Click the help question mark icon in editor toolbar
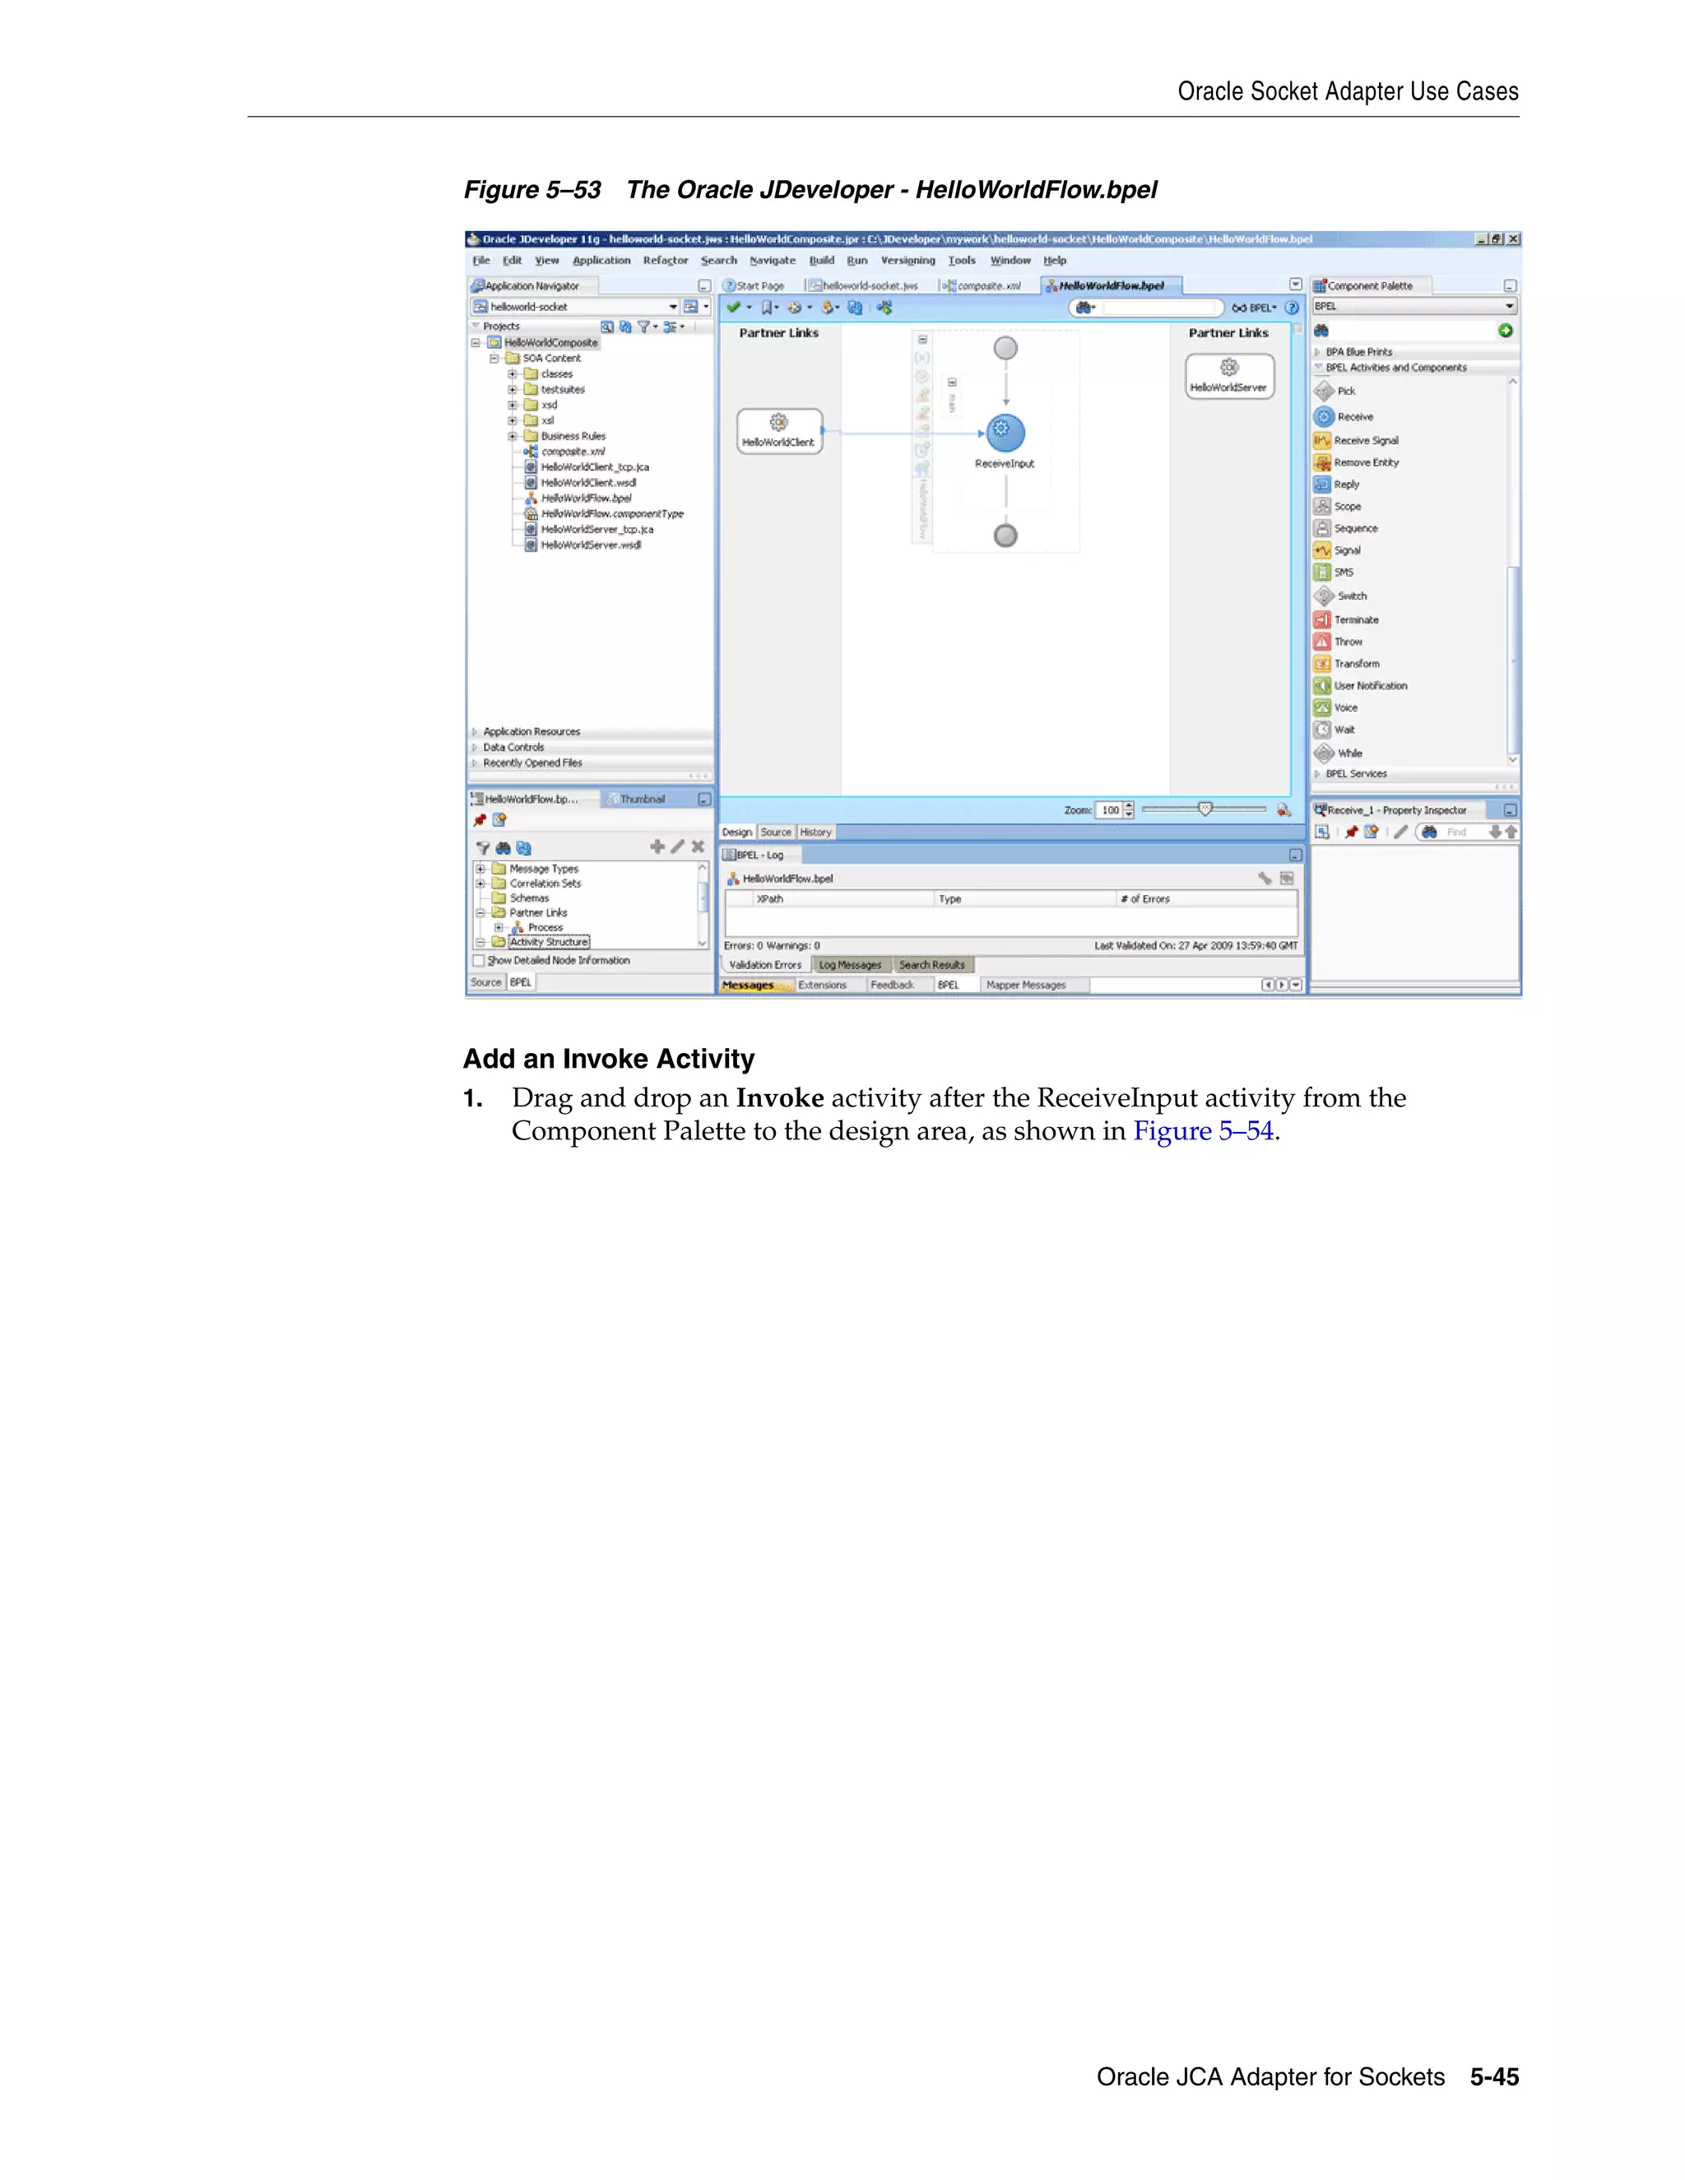The height and width of the screenshot is (2180, 1685). pyautogui.click(x=1292, y=308)
